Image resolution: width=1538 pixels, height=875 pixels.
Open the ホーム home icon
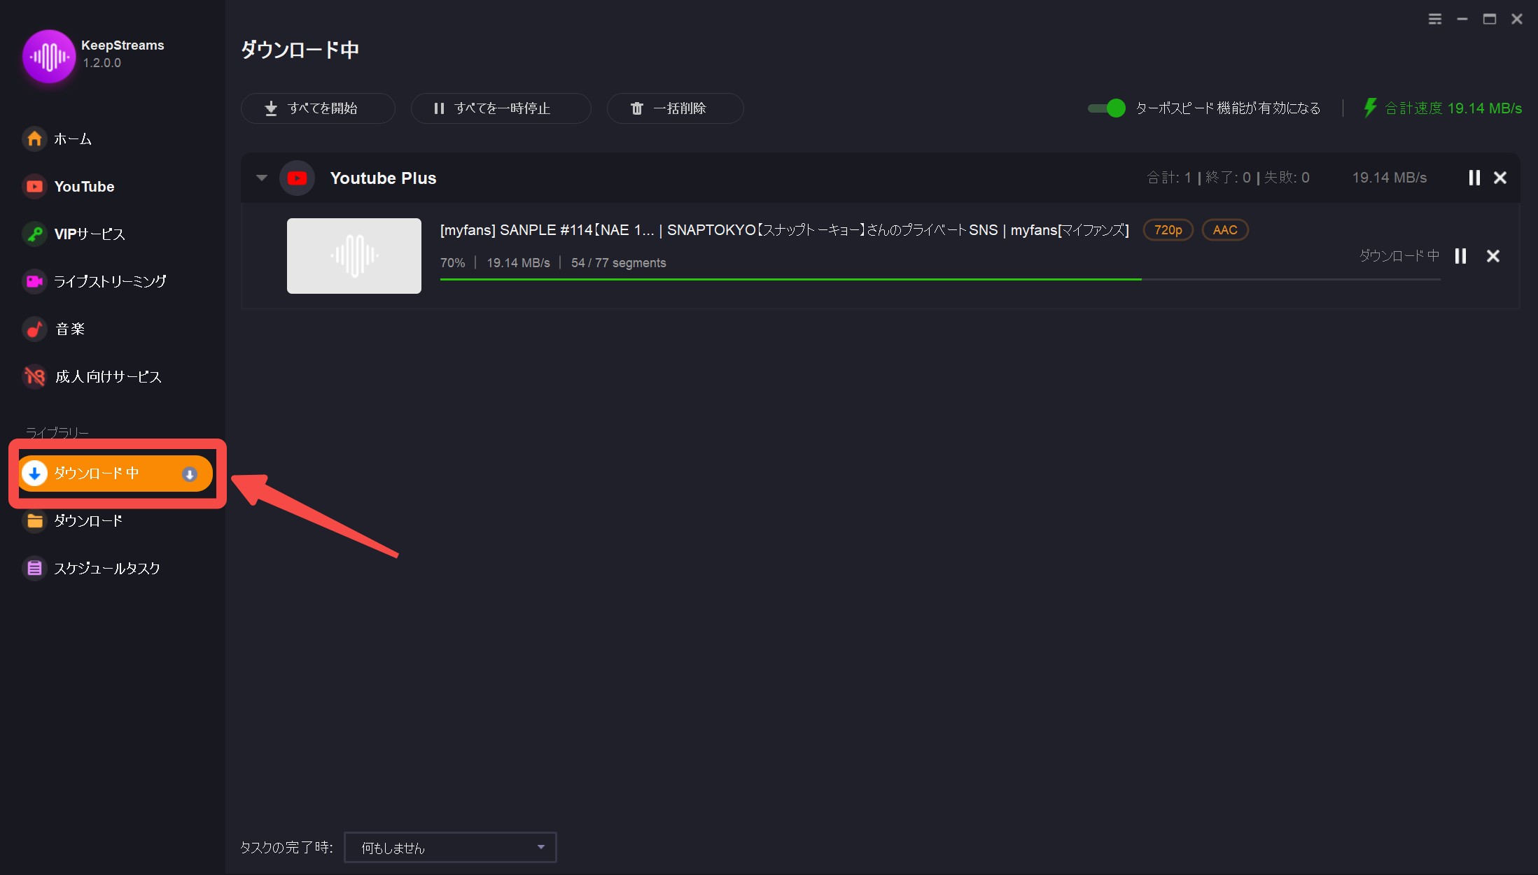coord(34,138)
